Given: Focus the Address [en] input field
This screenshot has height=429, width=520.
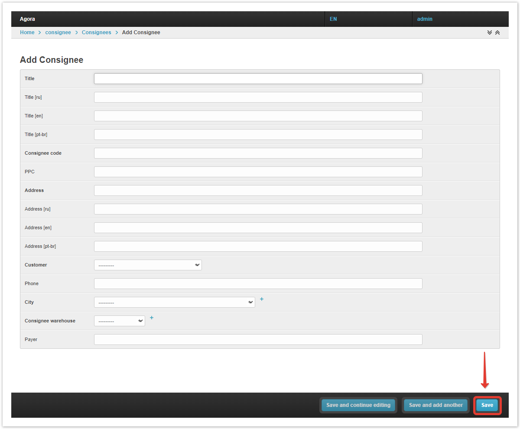Looking at the screenshot, I should pyautogui.click(x=258, y=227).
